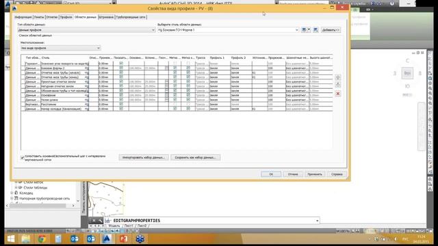Switch to Информация tab
The width and height of the screenshot is (438, 246).
pos(23,17)
